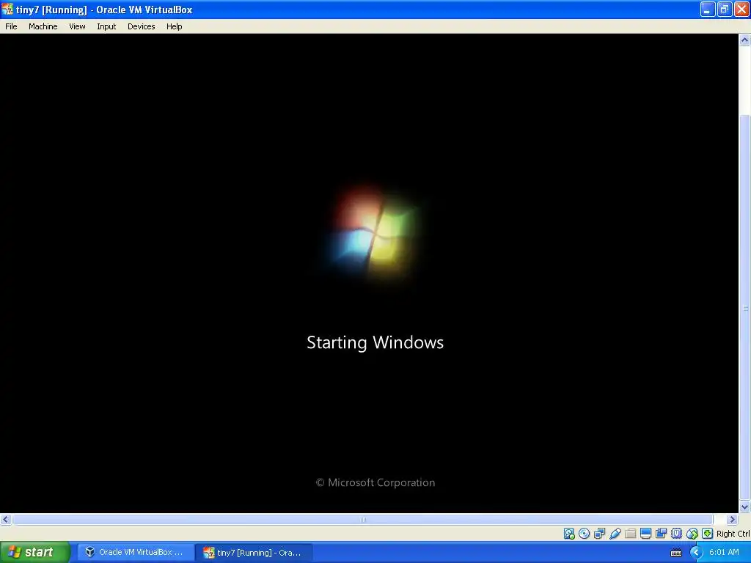This screenshot has width=751, height=563.
Task: Click the USB devices status icon
Action: (615, 534)
